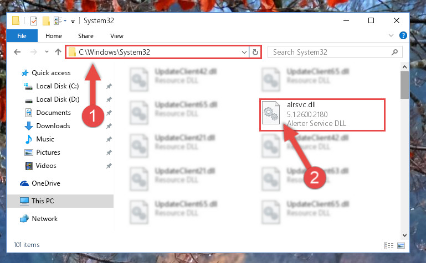Click the search magnifier icon

394,52
